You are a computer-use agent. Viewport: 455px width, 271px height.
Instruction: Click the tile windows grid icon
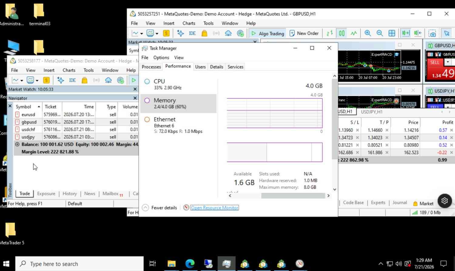(x=392, y=33)
